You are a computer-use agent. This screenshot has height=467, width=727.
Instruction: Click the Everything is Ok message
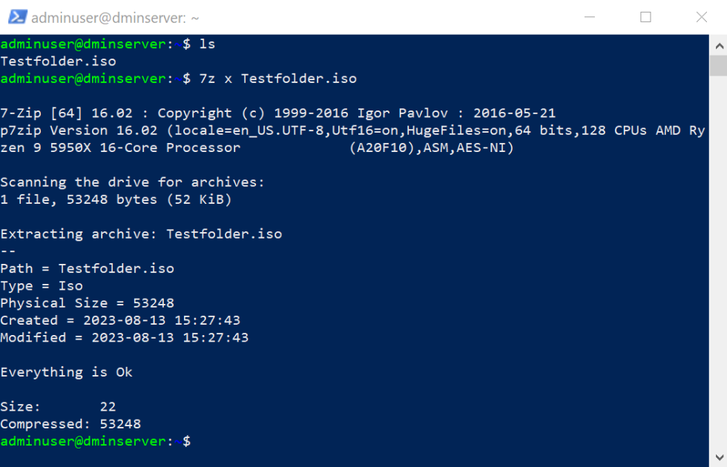pos(66,371)
